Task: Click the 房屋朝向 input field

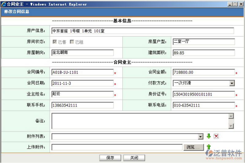Action: 82,53
